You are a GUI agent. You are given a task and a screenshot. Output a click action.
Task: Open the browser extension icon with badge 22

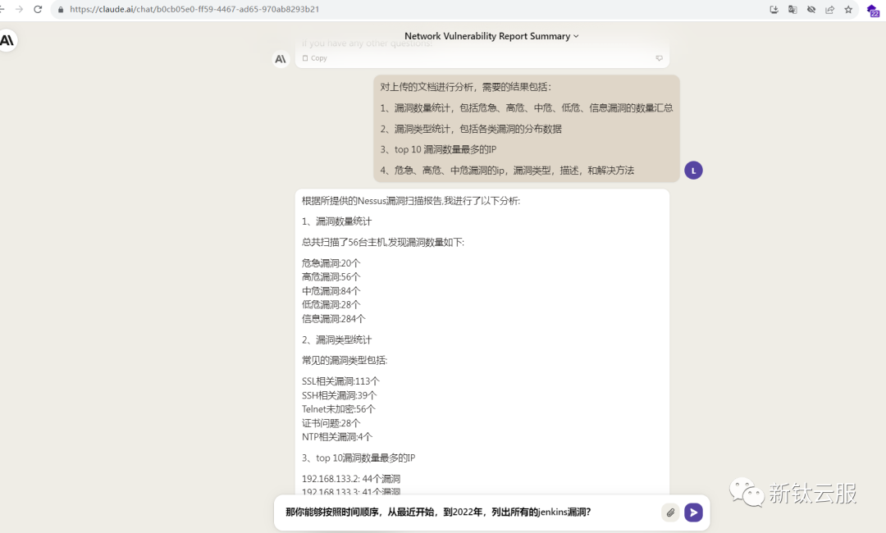tap(873, 10)
